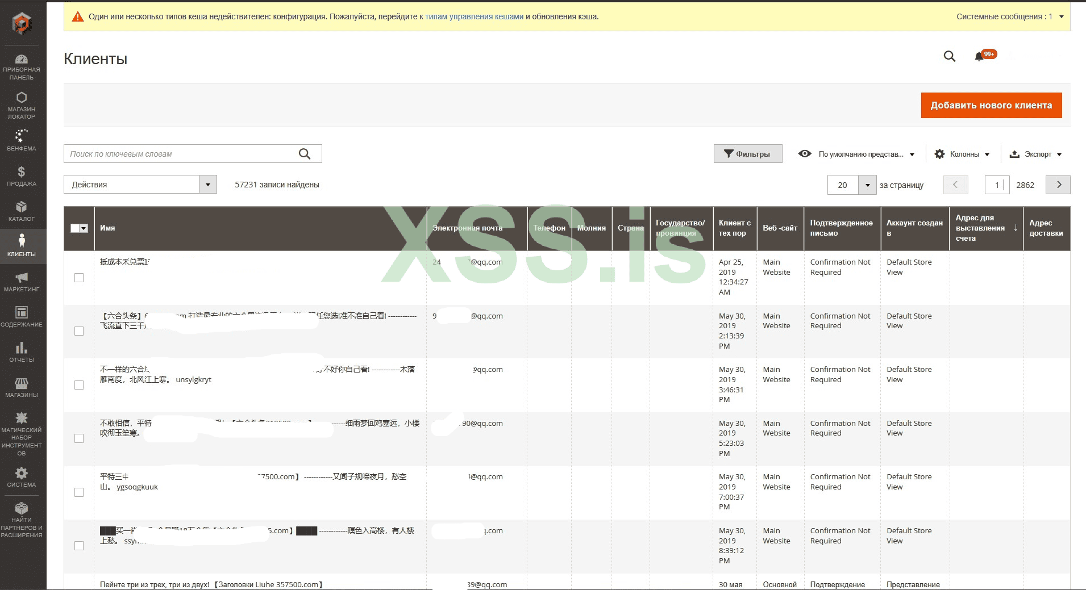Open the Продажа sales icon
The image size is (1086, 590).
[x=22, y=171]
